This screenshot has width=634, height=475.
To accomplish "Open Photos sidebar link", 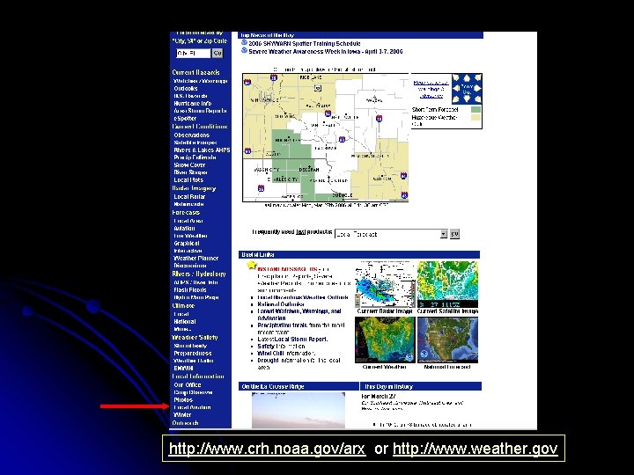I will click(x=183, y=400).
